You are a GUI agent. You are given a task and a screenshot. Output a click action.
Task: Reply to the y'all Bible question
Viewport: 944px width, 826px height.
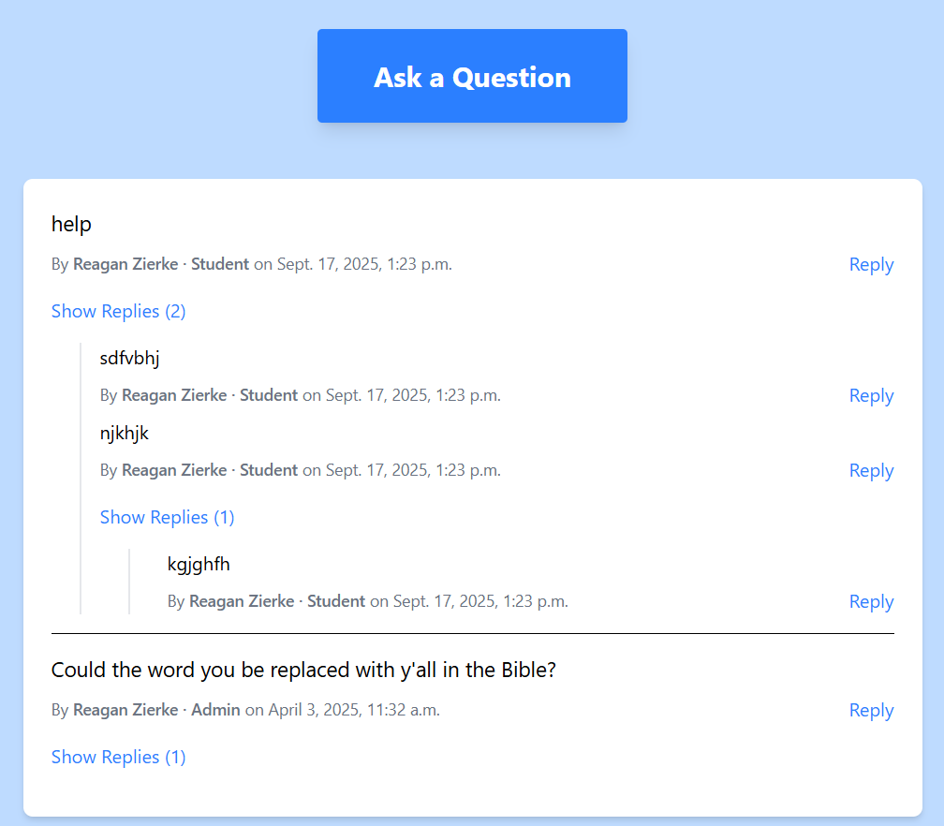pos(871,710)
